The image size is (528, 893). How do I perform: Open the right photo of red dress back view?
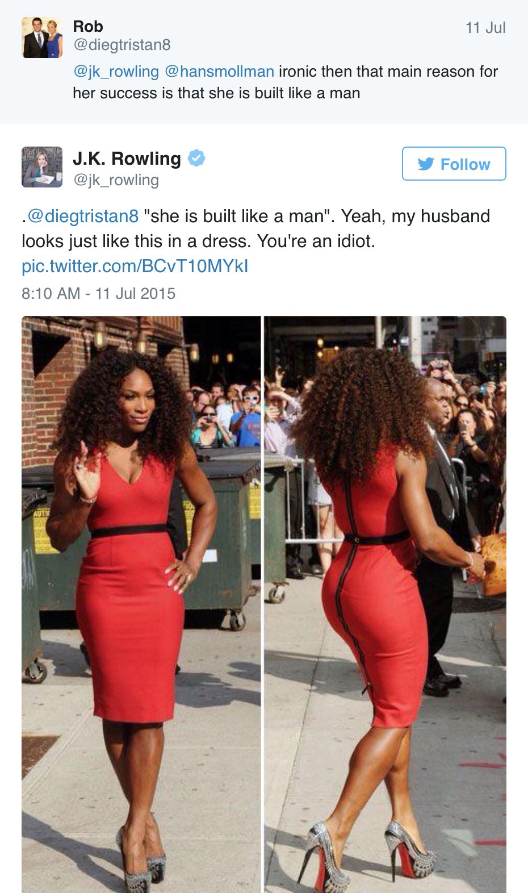385,604
